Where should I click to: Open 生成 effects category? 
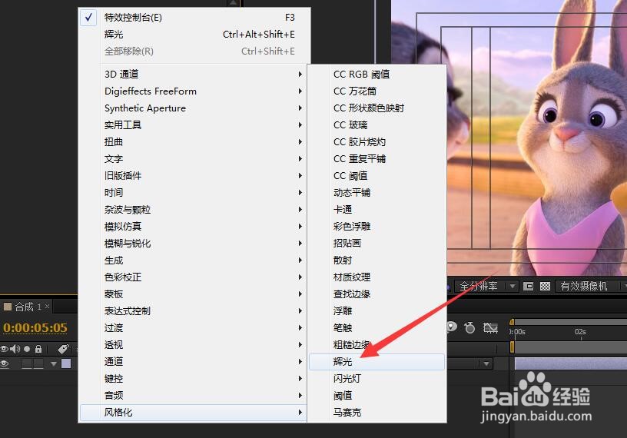point(194,260)
